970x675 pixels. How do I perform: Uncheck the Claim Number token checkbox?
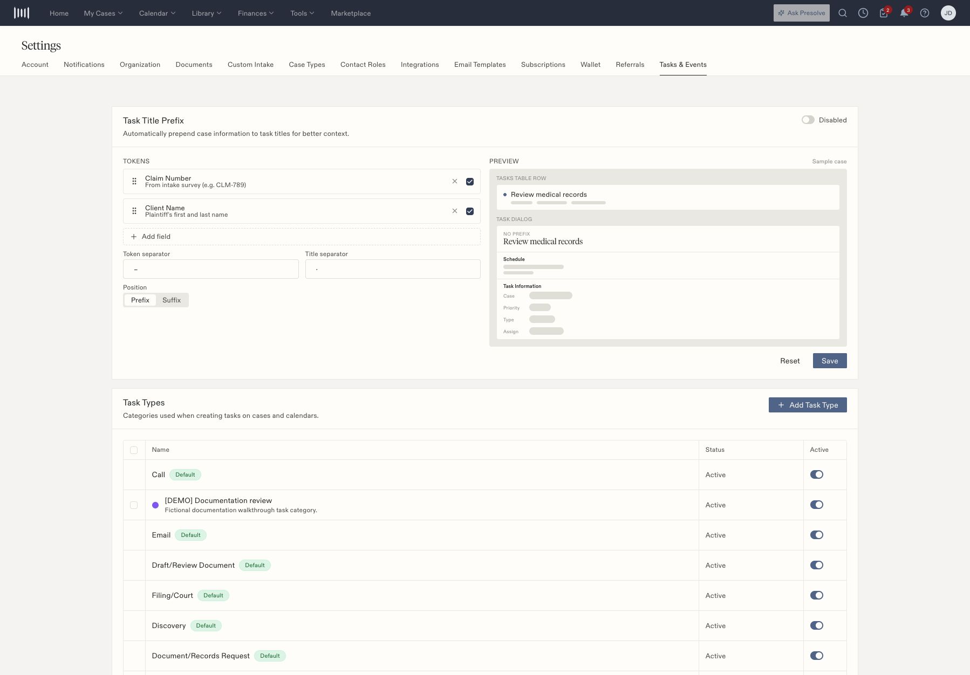[470, 182]
